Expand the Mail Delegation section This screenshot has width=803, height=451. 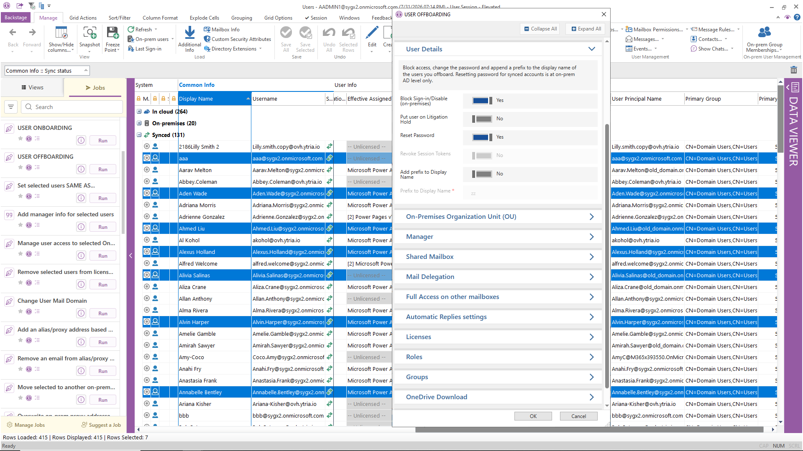tap(591, 277)
